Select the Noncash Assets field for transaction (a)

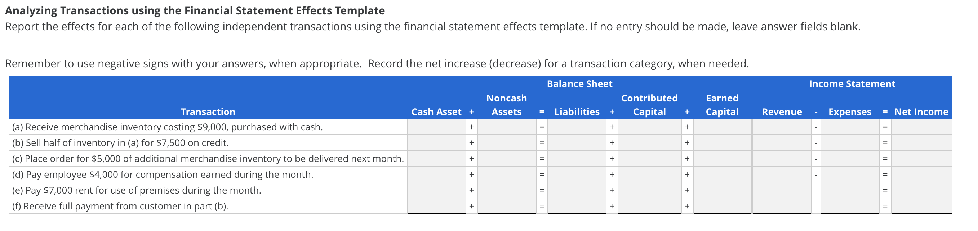pyautogui.click(x=507, y=127)
